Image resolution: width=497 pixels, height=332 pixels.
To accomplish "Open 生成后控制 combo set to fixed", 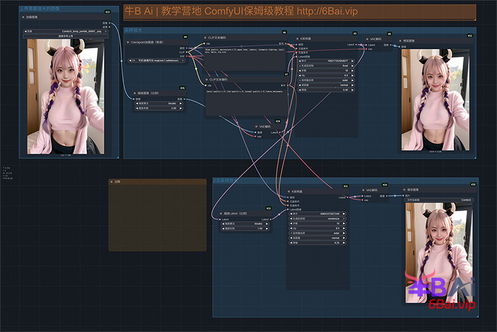I will (326, 66).
